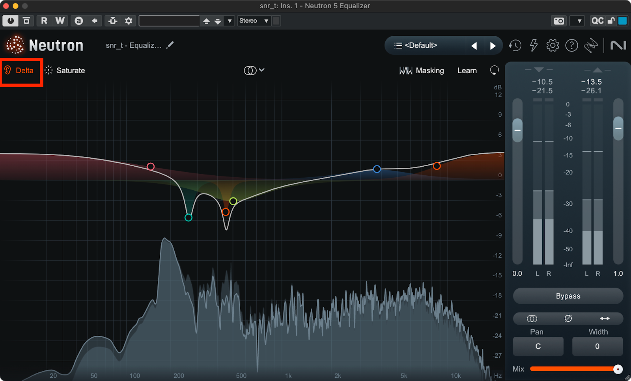Open the channel processing mode dropdown
The image size is (631, 381).
click(254, 71)
